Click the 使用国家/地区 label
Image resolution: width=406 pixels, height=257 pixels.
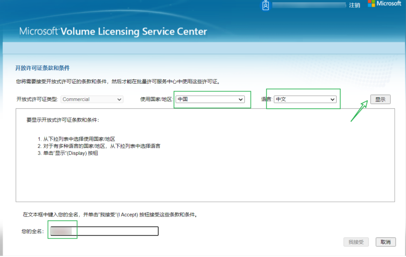click(x=156, y=99)
